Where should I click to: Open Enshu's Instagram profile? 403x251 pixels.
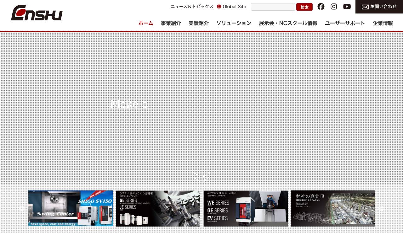[334, 7]
